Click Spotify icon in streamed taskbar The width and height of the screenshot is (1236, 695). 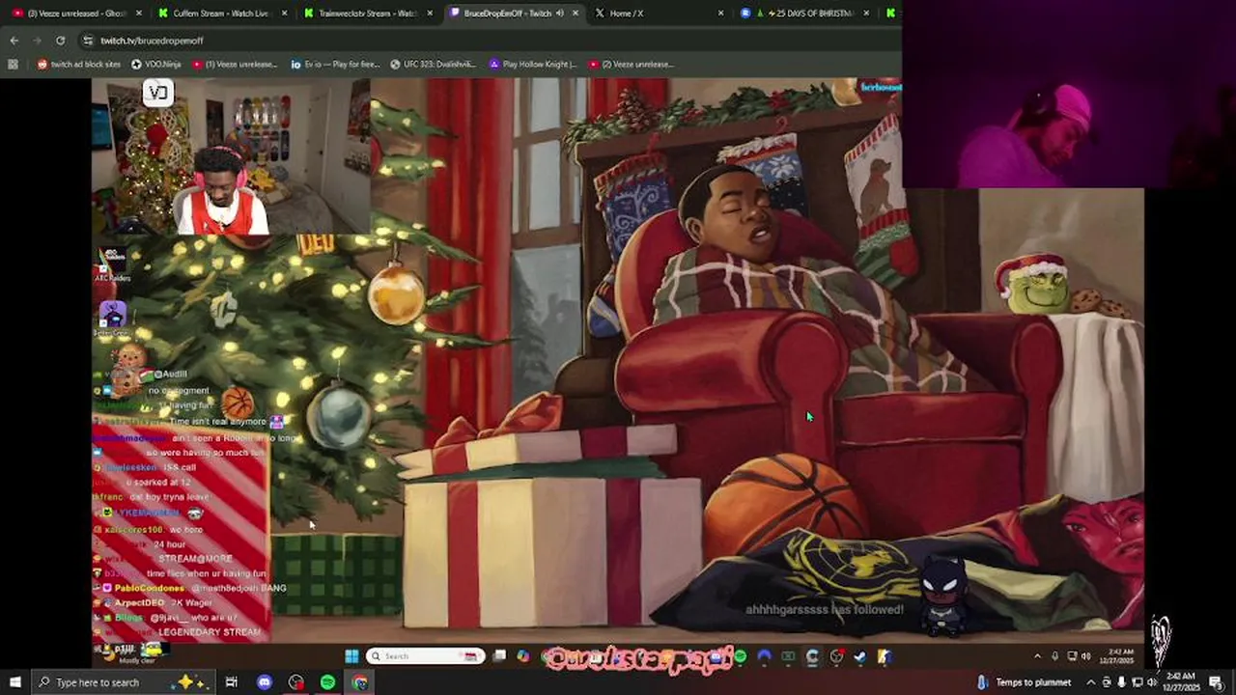(741, 657)
